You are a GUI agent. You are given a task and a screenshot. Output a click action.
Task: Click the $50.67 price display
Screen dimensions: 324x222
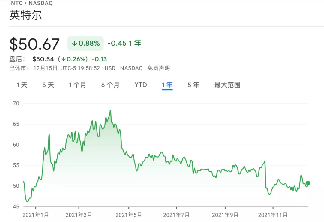(34, 44)
